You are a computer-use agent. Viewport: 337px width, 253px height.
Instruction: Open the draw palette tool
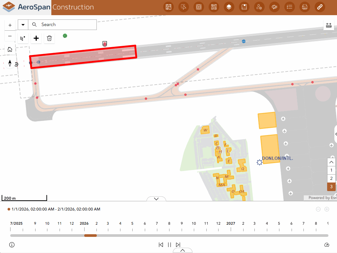pyautogui.click(x=274, y=7)
